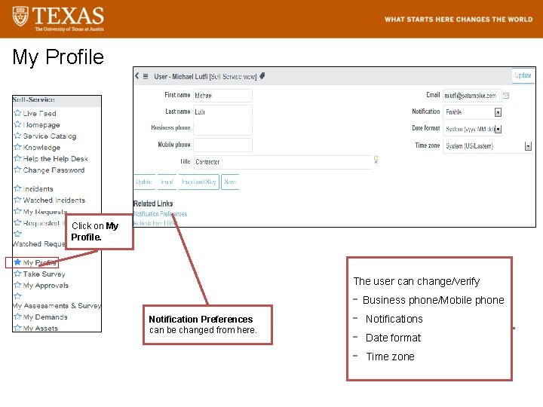Viewport: 543px width, 407px height.
Task: Click the Business phone input field
Action: [x=222, y=128]
